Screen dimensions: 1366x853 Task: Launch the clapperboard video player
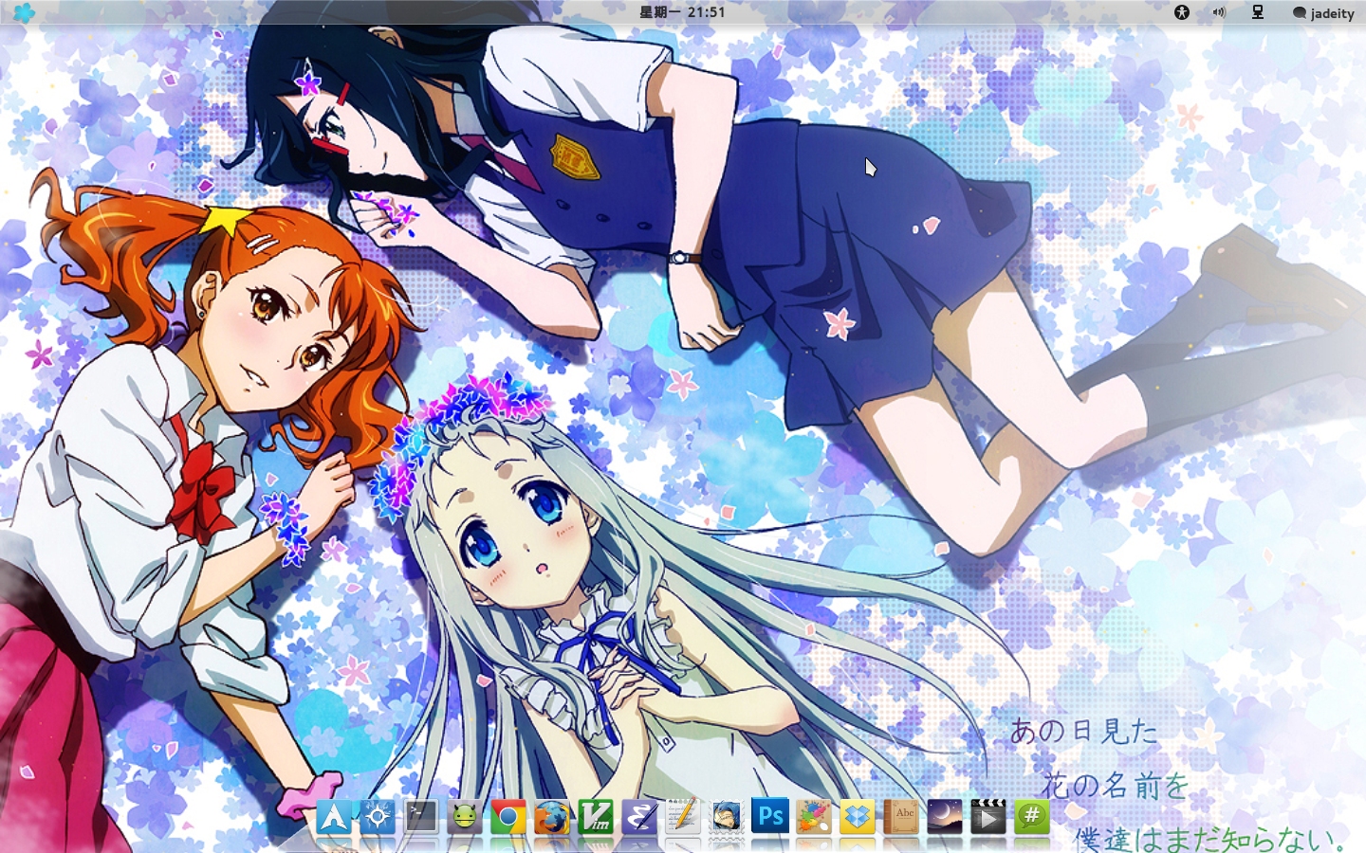pyautogui.click(x=988, y=817)
